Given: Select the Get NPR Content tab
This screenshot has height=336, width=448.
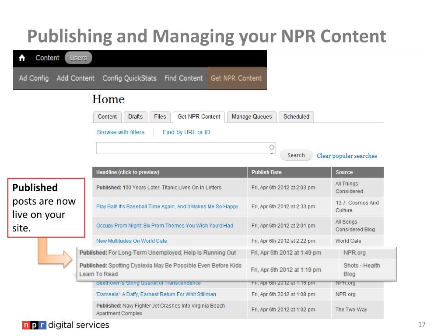Looking at the screenshot, I should click(x=199, y=116).
